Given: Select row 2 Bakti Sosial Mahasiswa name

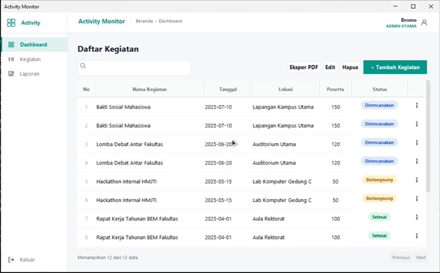Looking at the screenshot, I should 123,126.
